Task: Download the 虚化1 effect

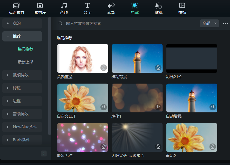Action: pos(158,107)
